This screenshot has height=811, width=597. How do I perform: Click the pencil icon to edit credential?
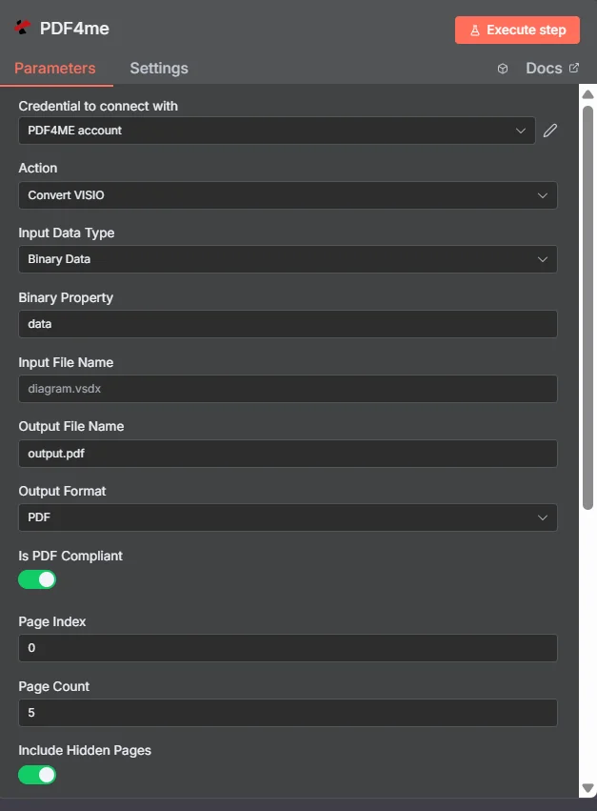pyautogui.click(x=550, y=131)
